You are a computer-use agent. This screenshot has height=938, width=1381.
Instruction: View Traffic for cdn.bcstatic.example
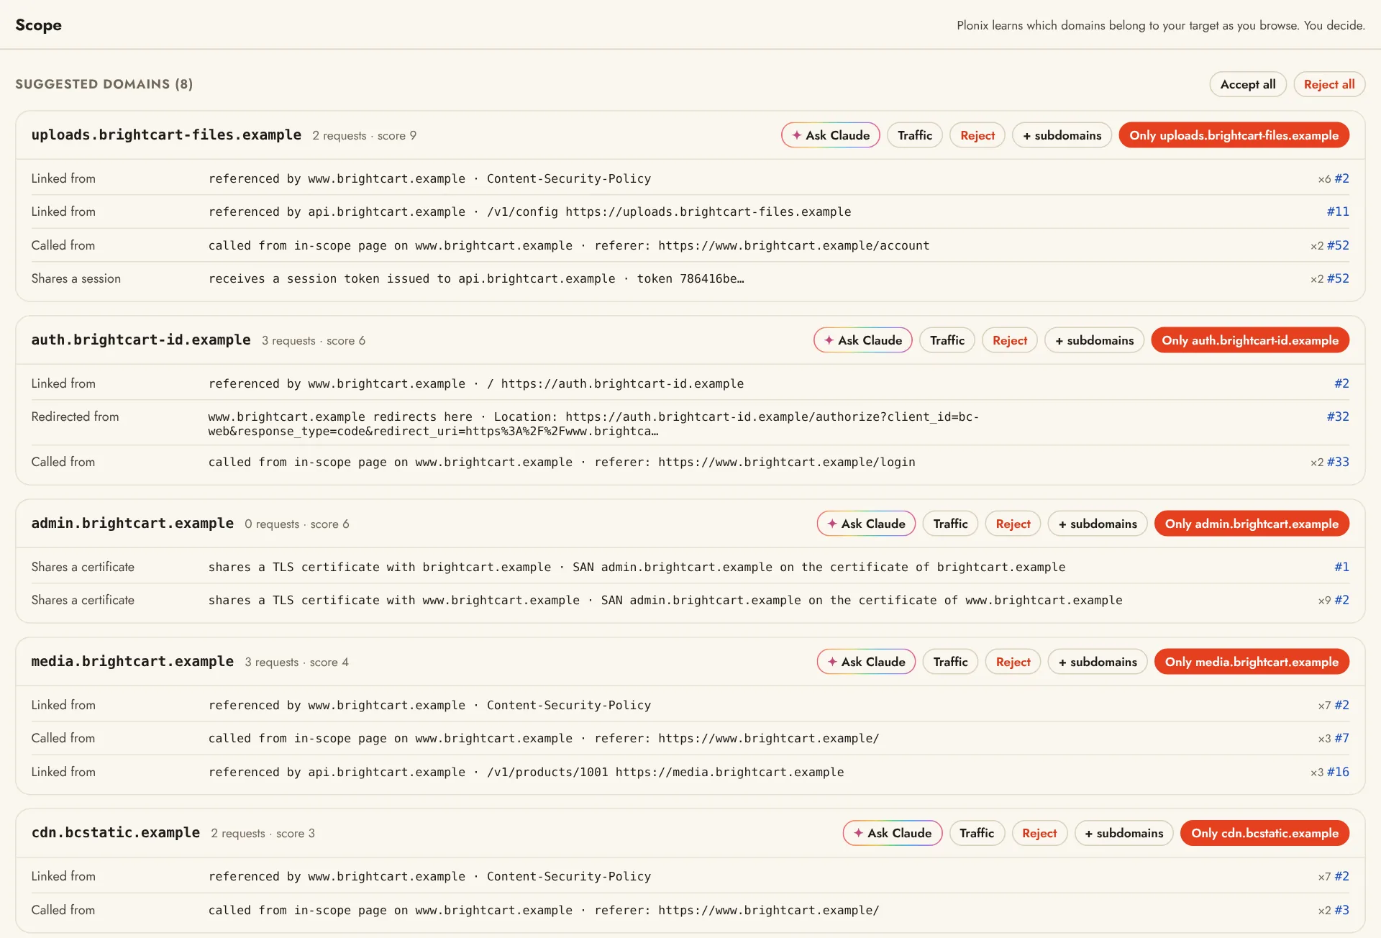pos(977,833)
